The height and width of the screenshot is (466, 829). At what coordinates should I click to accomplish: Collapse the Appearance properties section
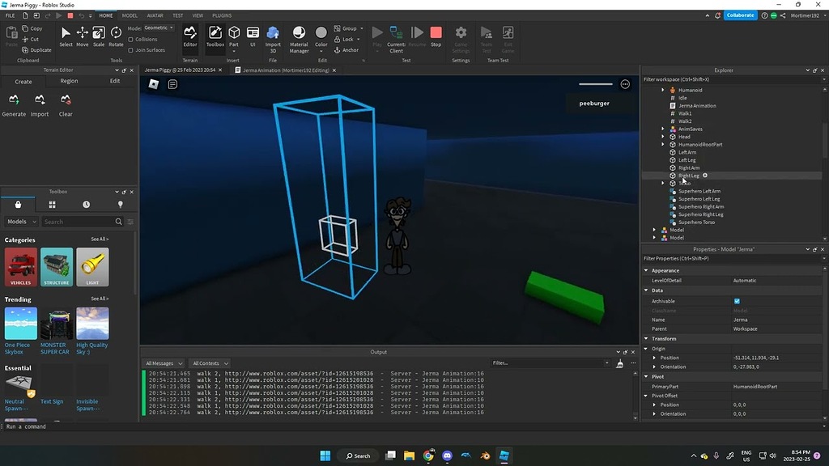(x=646, y=270)
